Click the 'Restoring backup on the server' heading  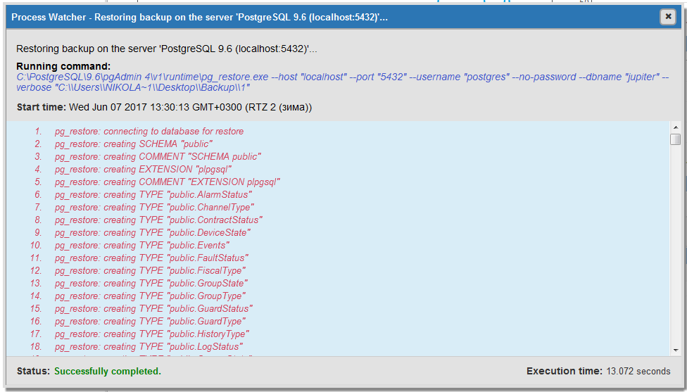[x=167, y=49]
